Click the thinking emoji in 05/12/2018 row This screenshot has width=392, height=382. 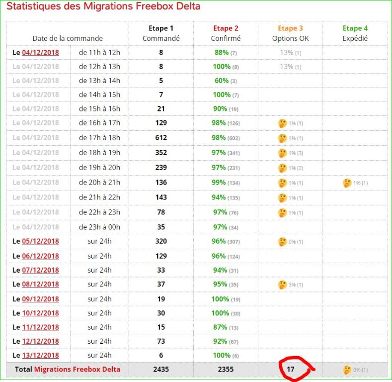tap(282, 242)
